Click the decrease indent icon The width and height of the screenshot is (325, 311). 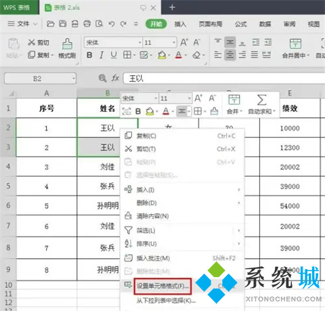click(x=256, y=42)
